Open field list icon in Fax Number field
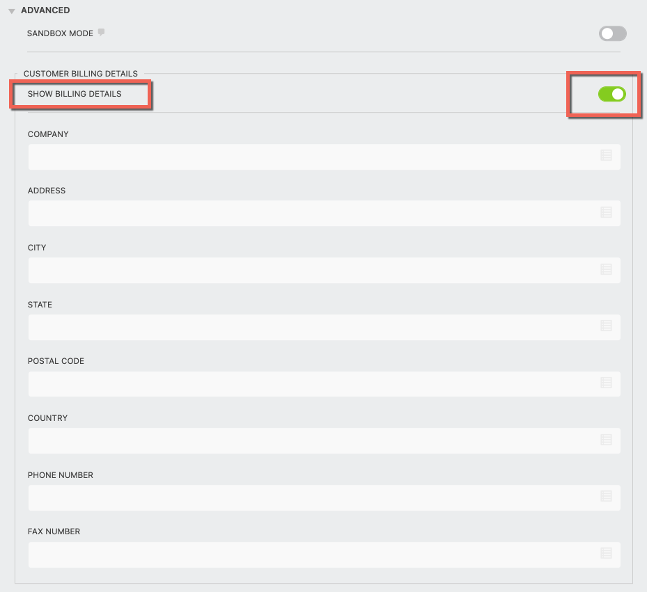 click(606, 553)
